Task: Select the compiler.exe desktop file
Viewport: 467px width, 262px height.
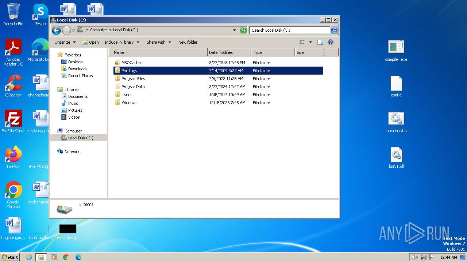Action: click(396, 50)
